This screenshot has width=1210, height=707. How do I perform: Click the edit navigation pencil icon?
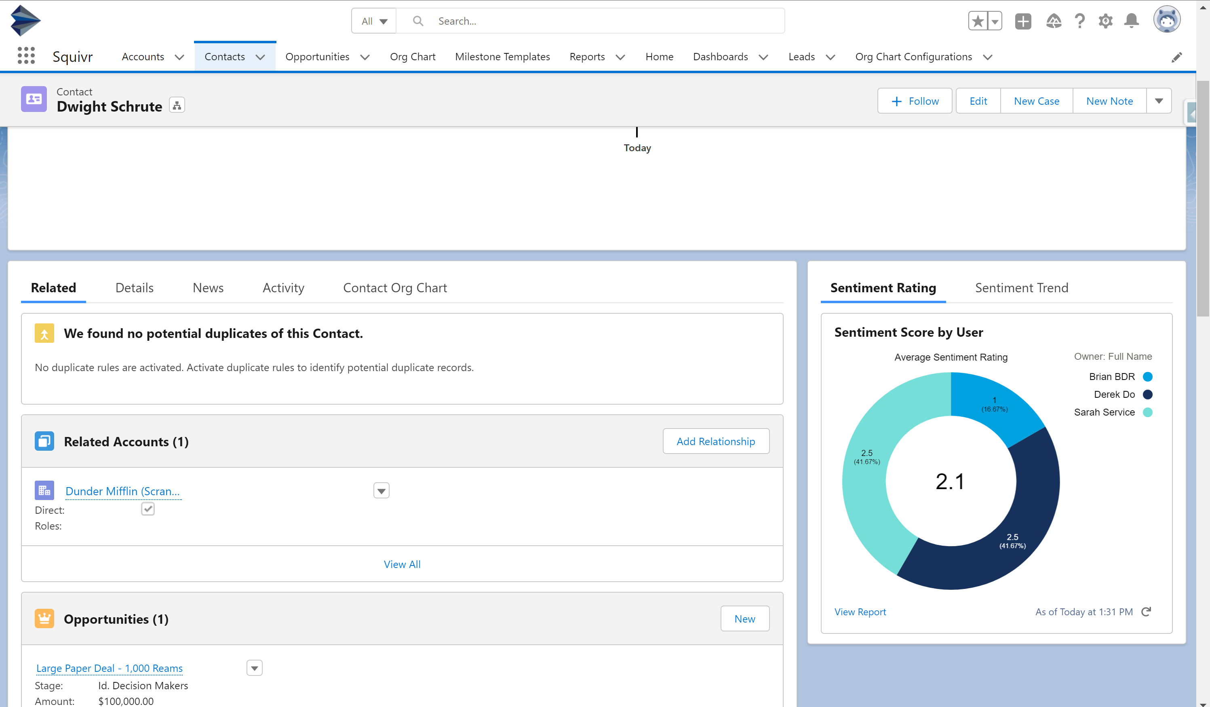pyautogui.click(x=1176, y=57)
